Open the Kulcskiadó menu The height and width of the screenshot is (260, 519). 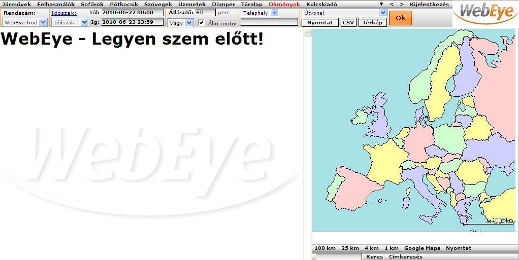coord(322,4)
